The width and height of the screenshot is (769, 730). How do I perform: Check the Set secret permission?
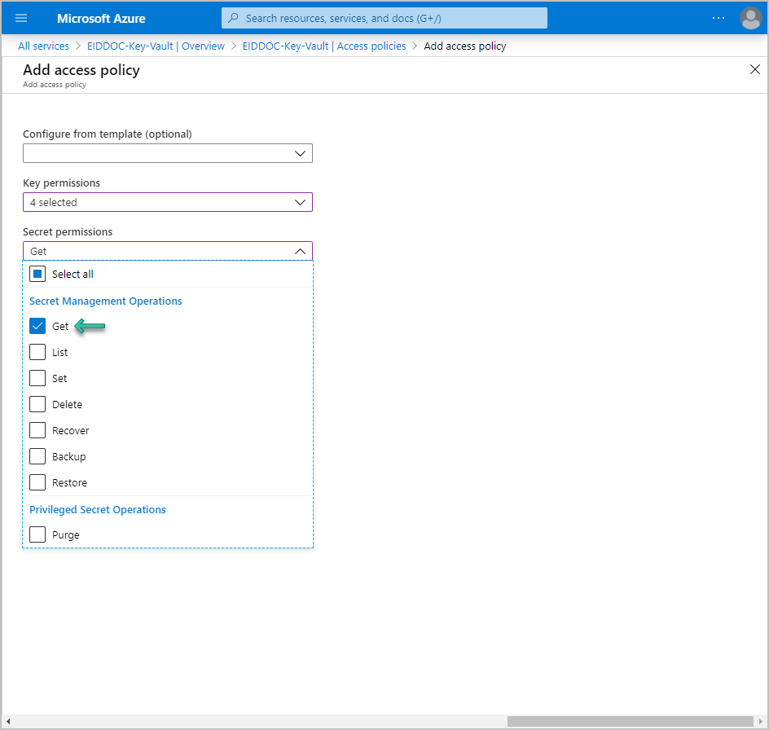click(x=37, y=378)
